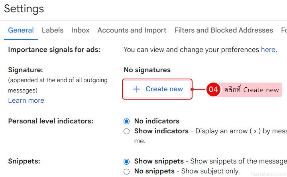Click the Settings page heading

click(24, 8)
